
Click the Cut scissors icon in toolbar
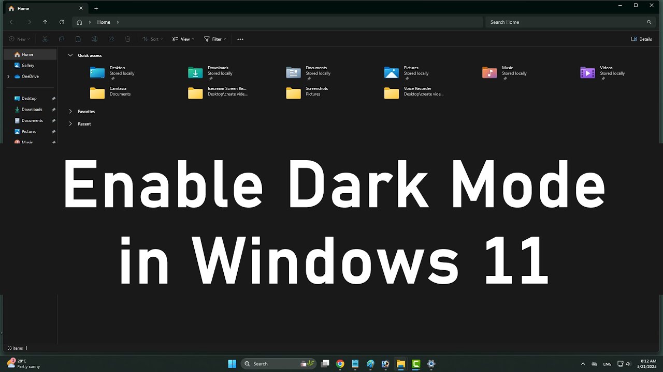tap(45, 39)
